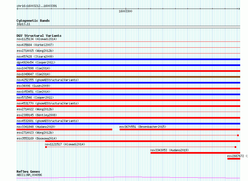Click the blue bar under nsv1053451
248x181 pixels.
pyautogui.click(x=128, y=94)
